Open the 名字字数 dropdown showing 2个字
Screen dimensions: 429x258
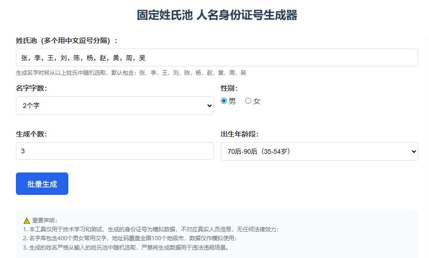tap(114, 106)
